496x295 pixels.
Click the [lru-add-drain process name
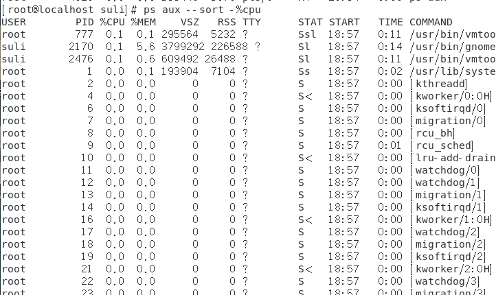[x=453, y=158]
